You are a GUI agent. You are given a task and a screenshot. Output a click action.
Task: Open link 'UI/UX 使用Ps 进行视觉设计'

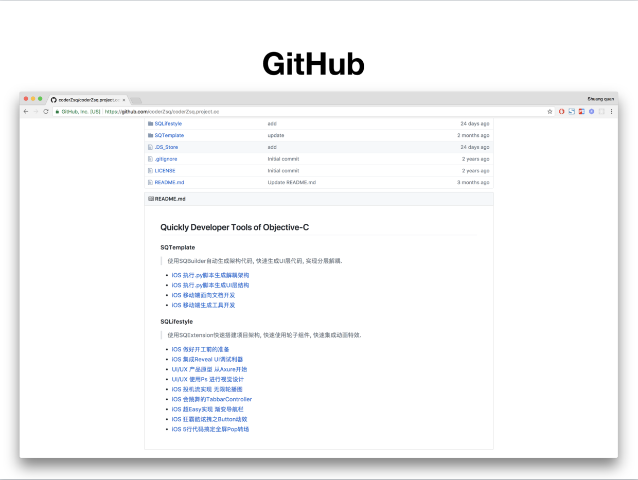pyautogui.click(x=208, y=379)
